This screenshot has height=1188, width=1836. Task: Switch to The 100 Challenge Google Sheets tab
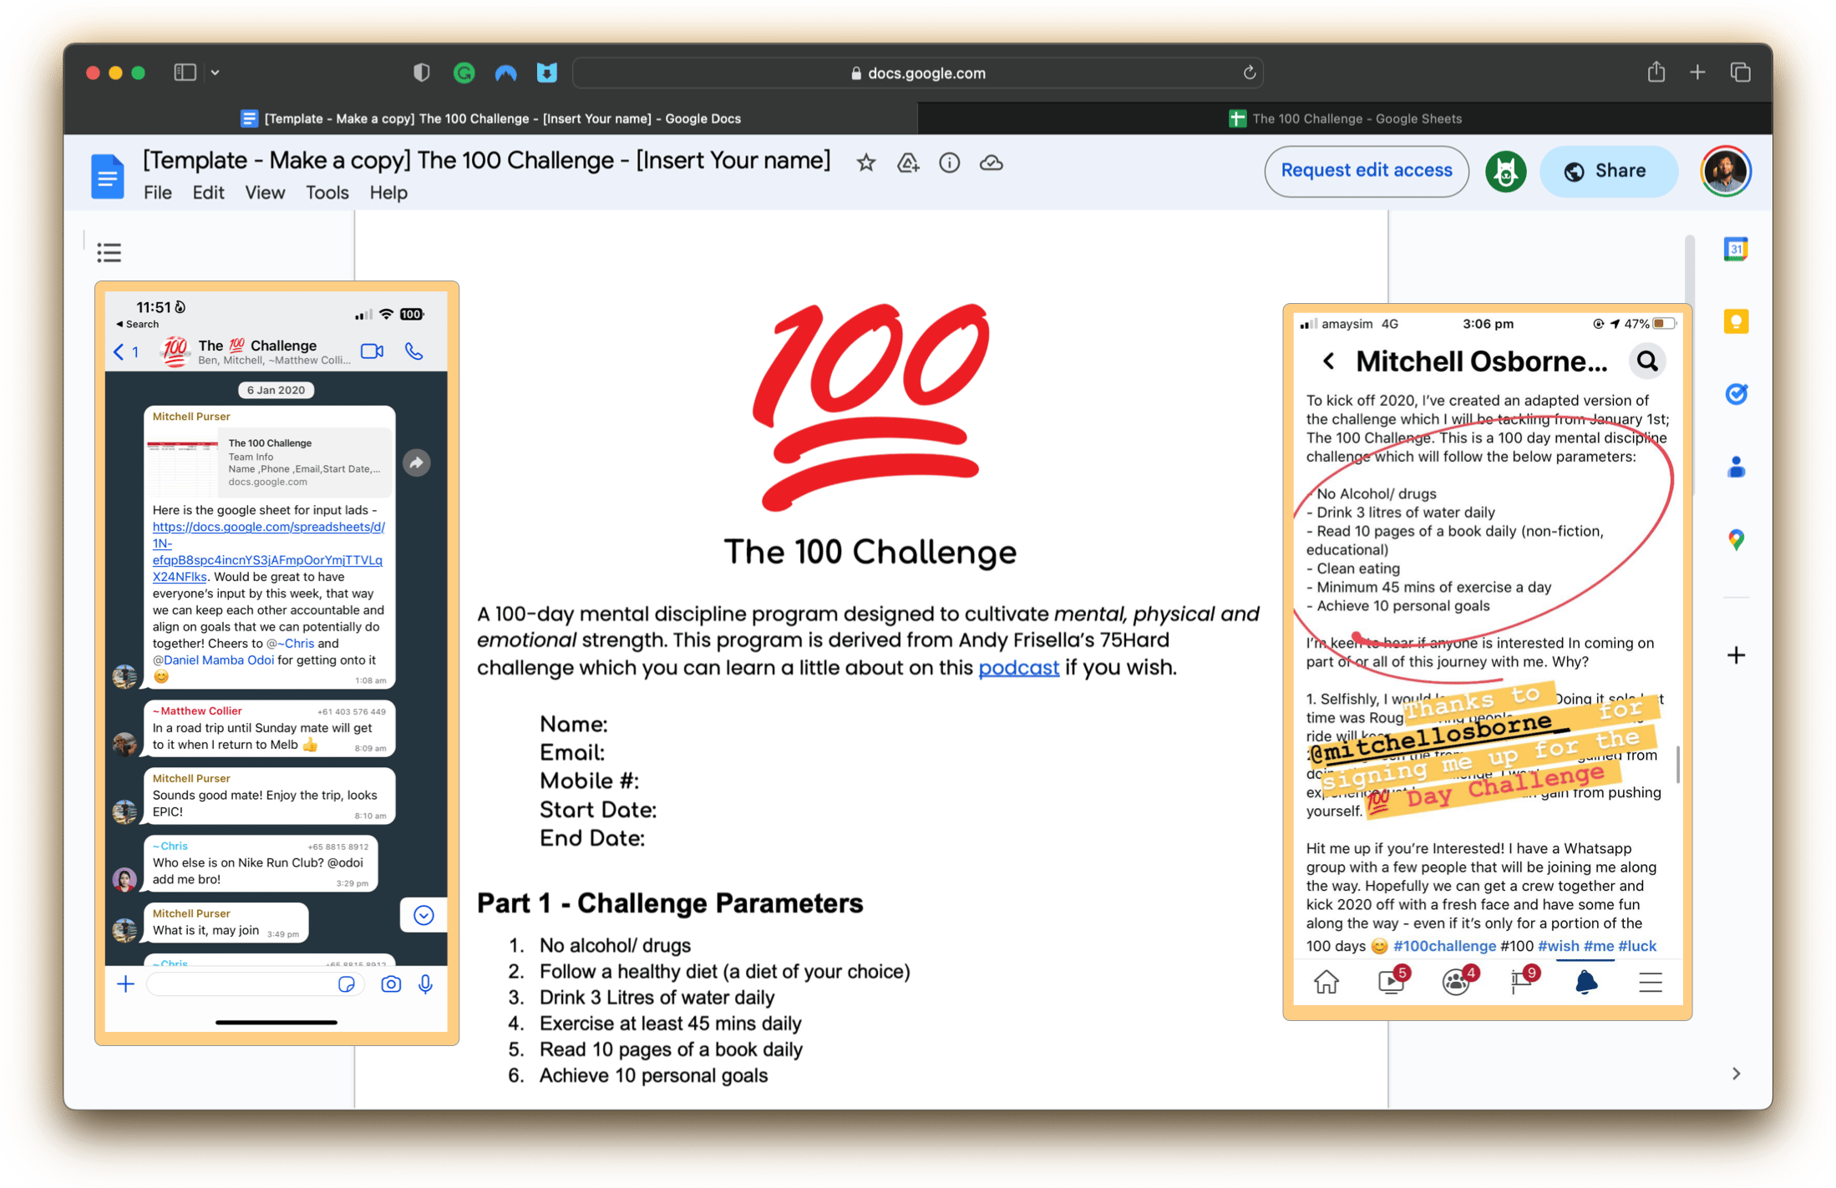1345,119
